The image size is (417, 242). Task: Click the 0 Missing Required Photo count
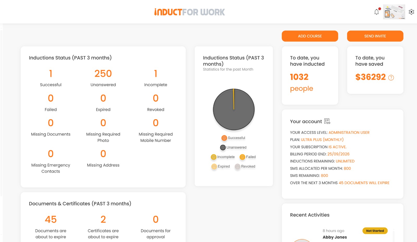[103, 123]
